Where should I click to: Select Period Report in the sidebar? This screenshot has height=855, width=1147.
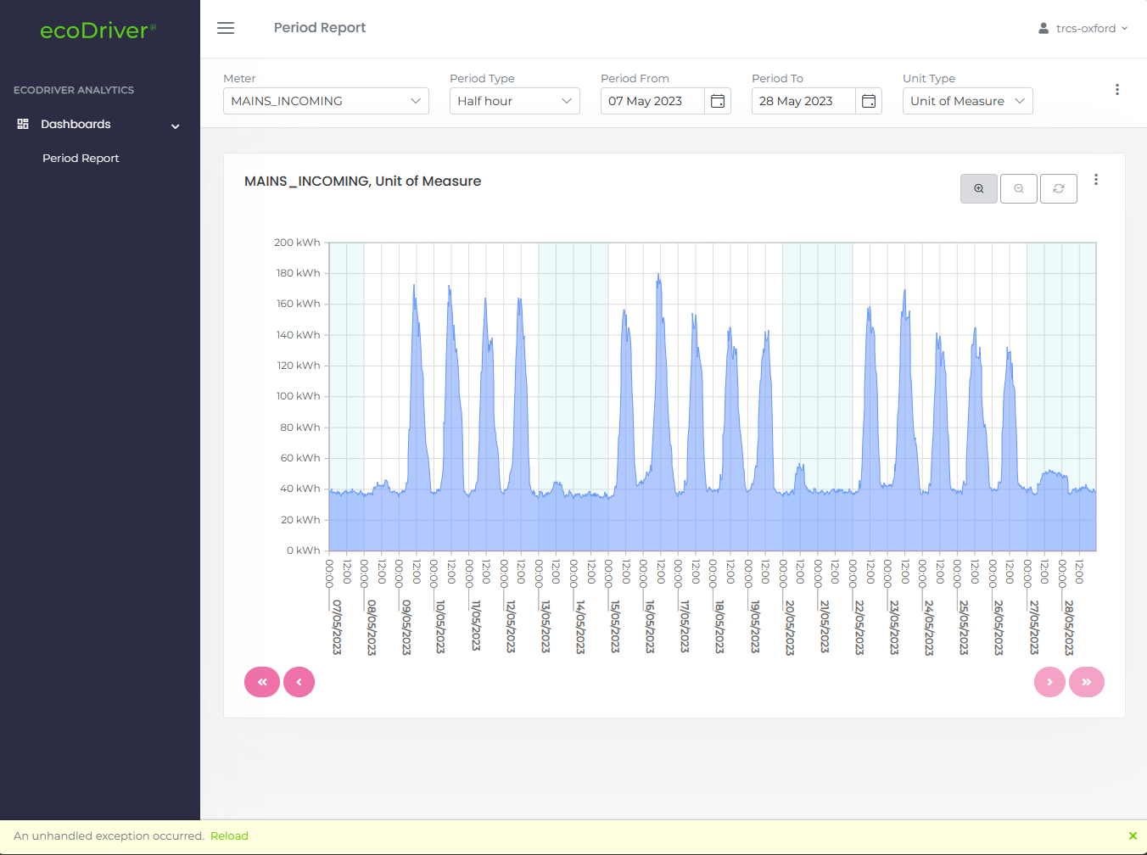(81, 159)
